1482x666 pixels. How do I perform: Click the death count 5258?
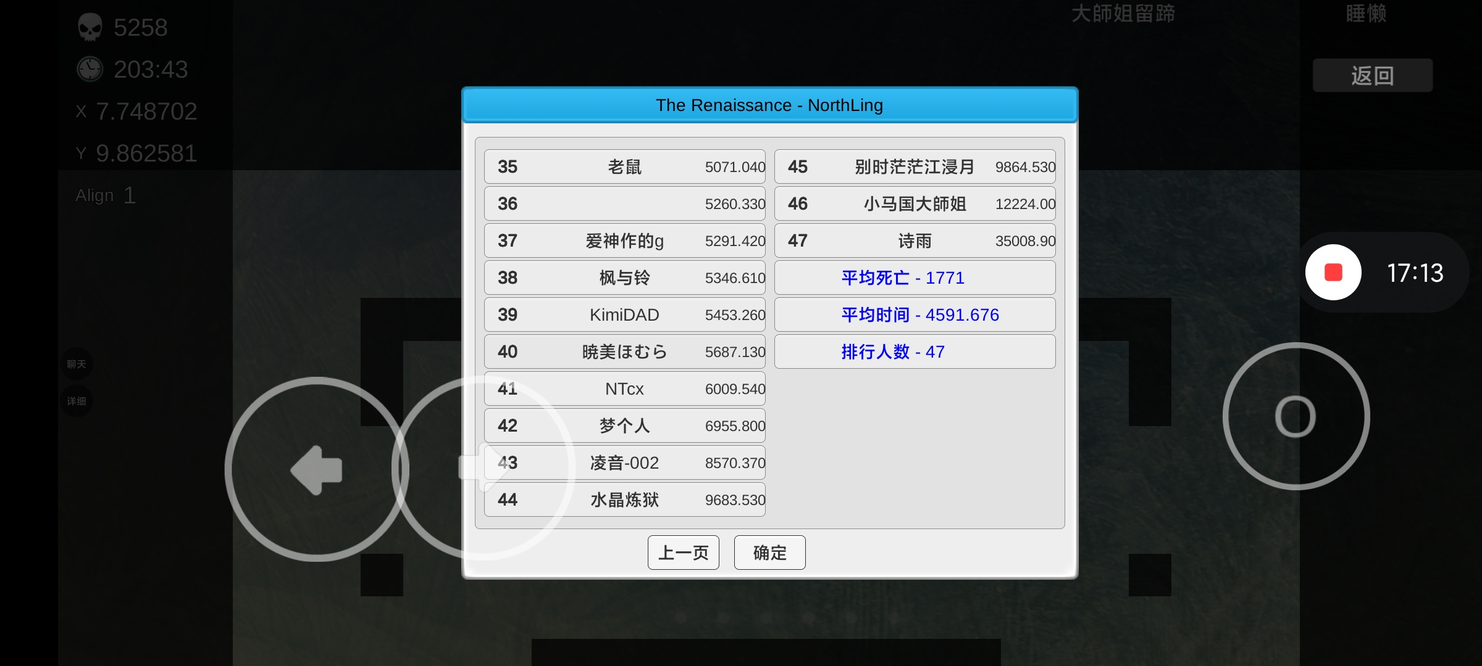click(x=141, y=27)
